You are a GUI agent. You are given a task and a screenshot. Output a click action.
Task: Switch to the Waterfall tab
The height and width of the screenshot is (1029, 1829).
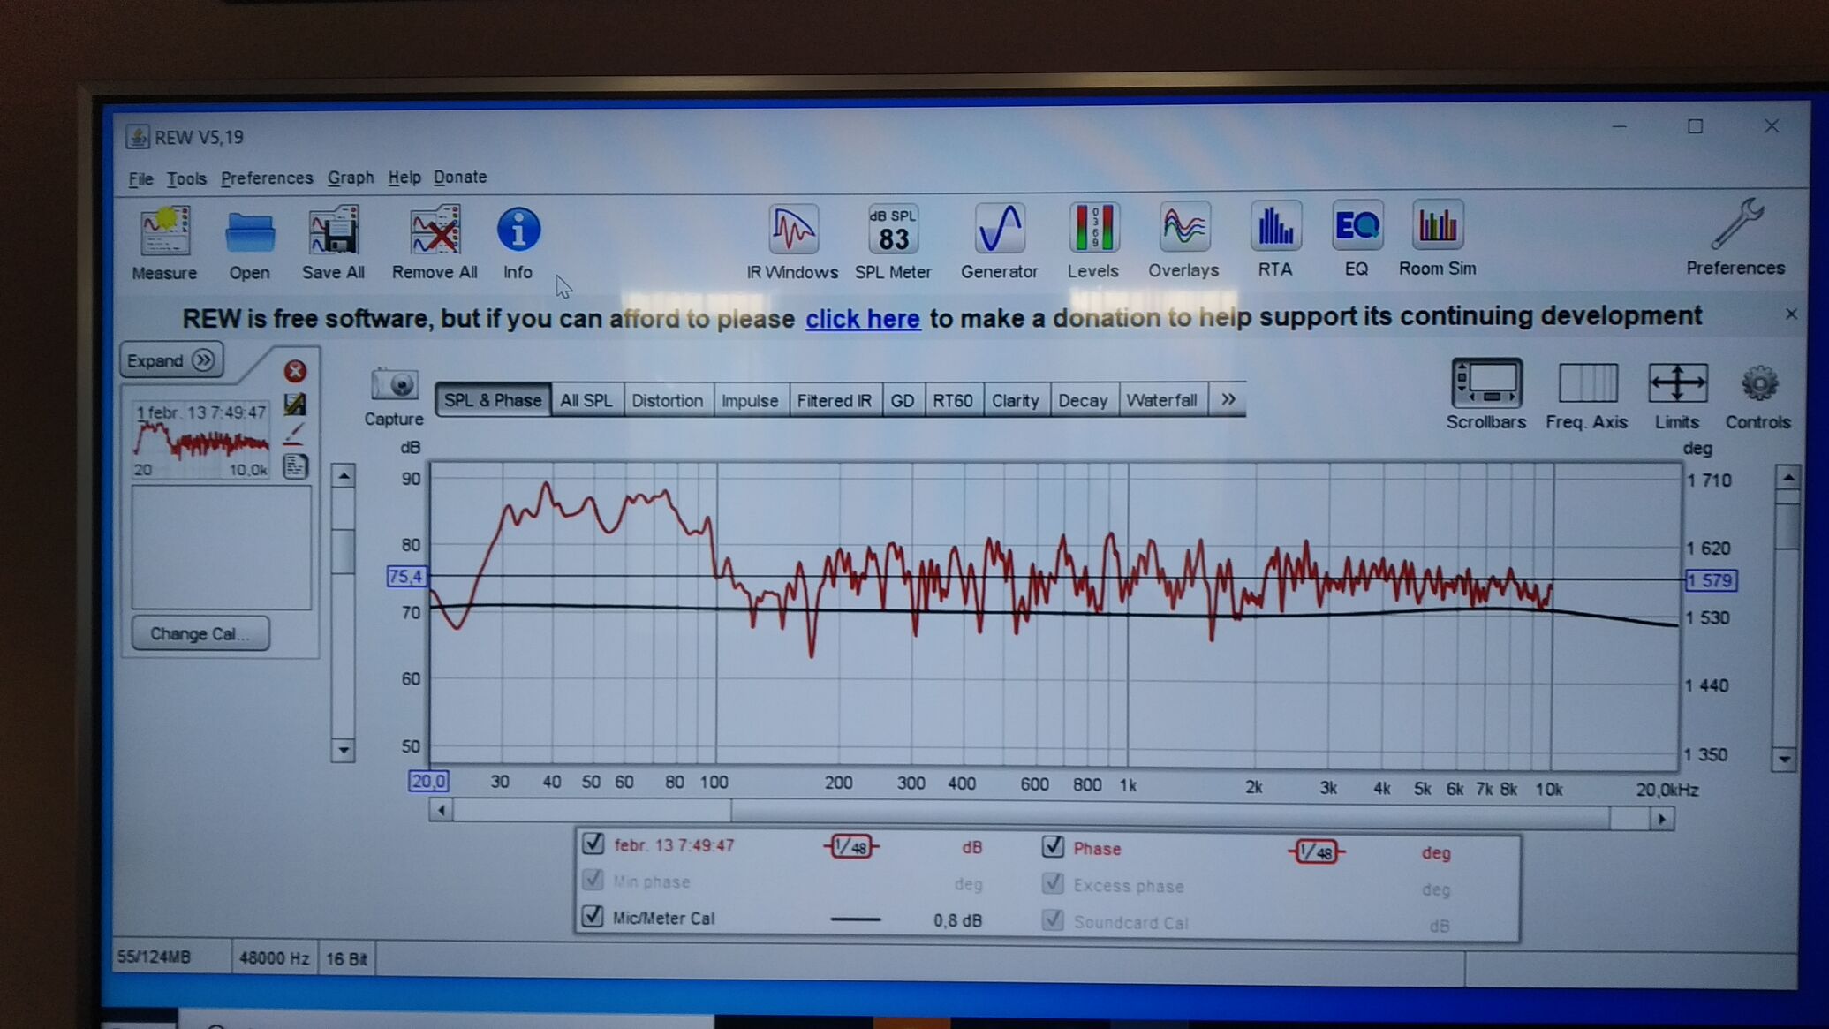click(x=1161, y=400)
